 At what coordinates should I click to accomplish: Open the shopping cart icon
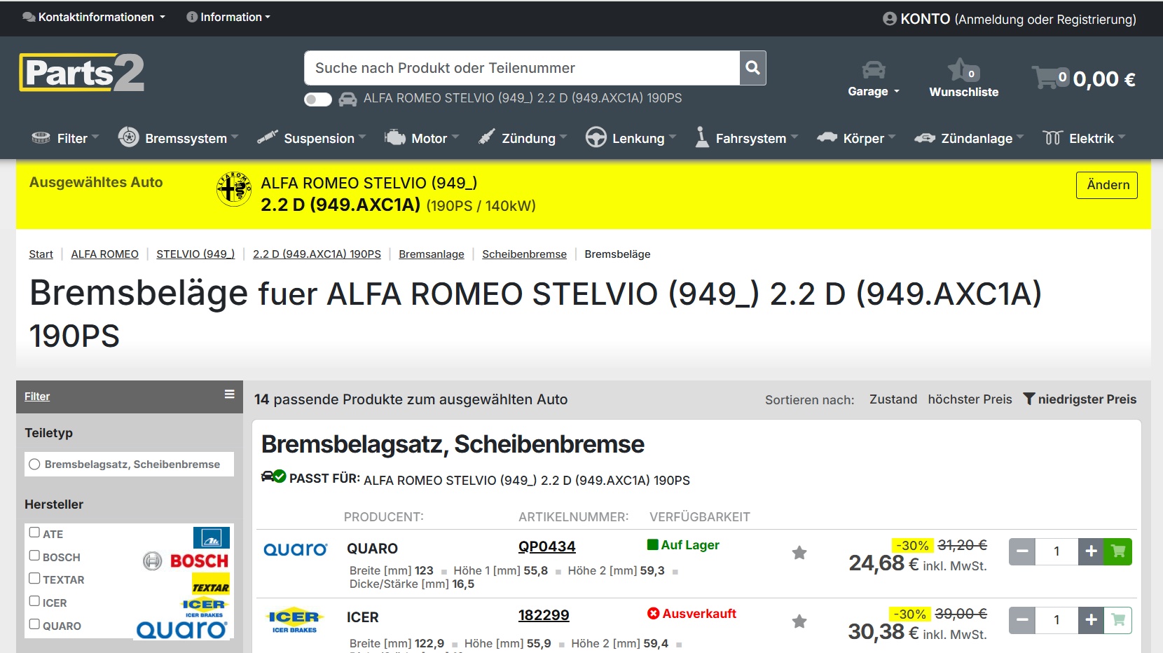click(1047, 76)
